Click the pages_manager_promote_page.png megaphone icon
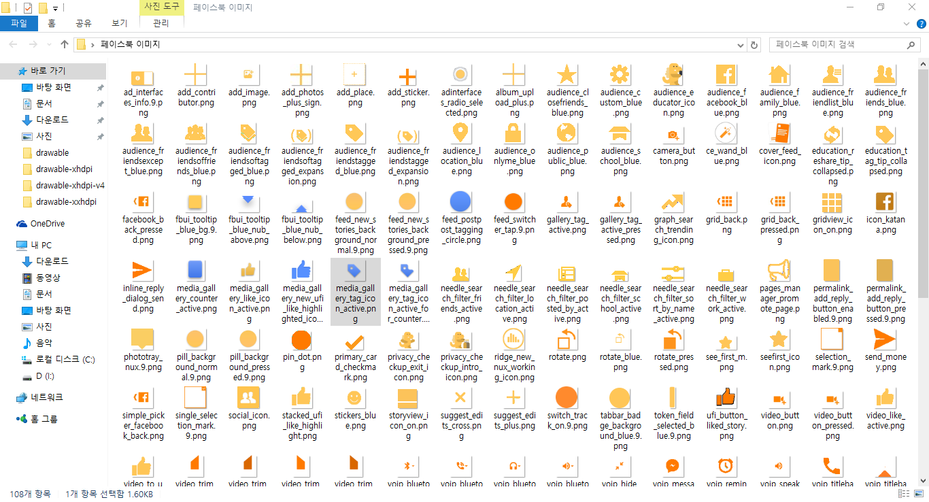The image size is (929, 502). pyautogui.click(x=779, y=271)
